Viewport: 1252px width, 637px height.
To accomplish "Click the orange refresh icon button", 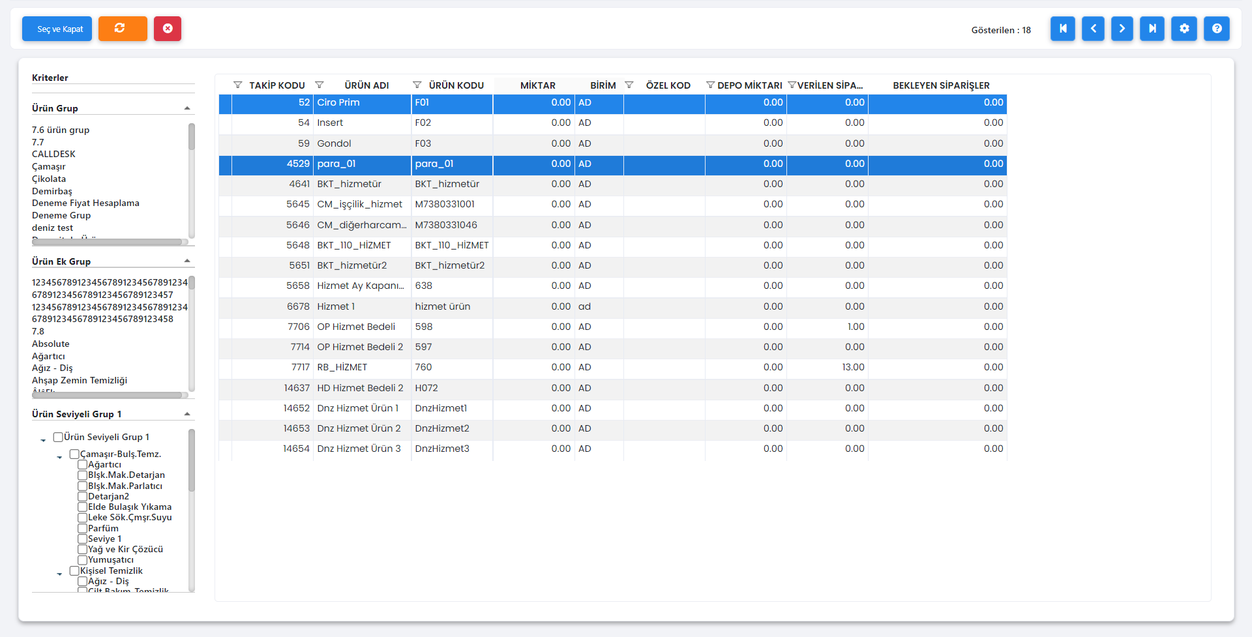I will point(123,29).
